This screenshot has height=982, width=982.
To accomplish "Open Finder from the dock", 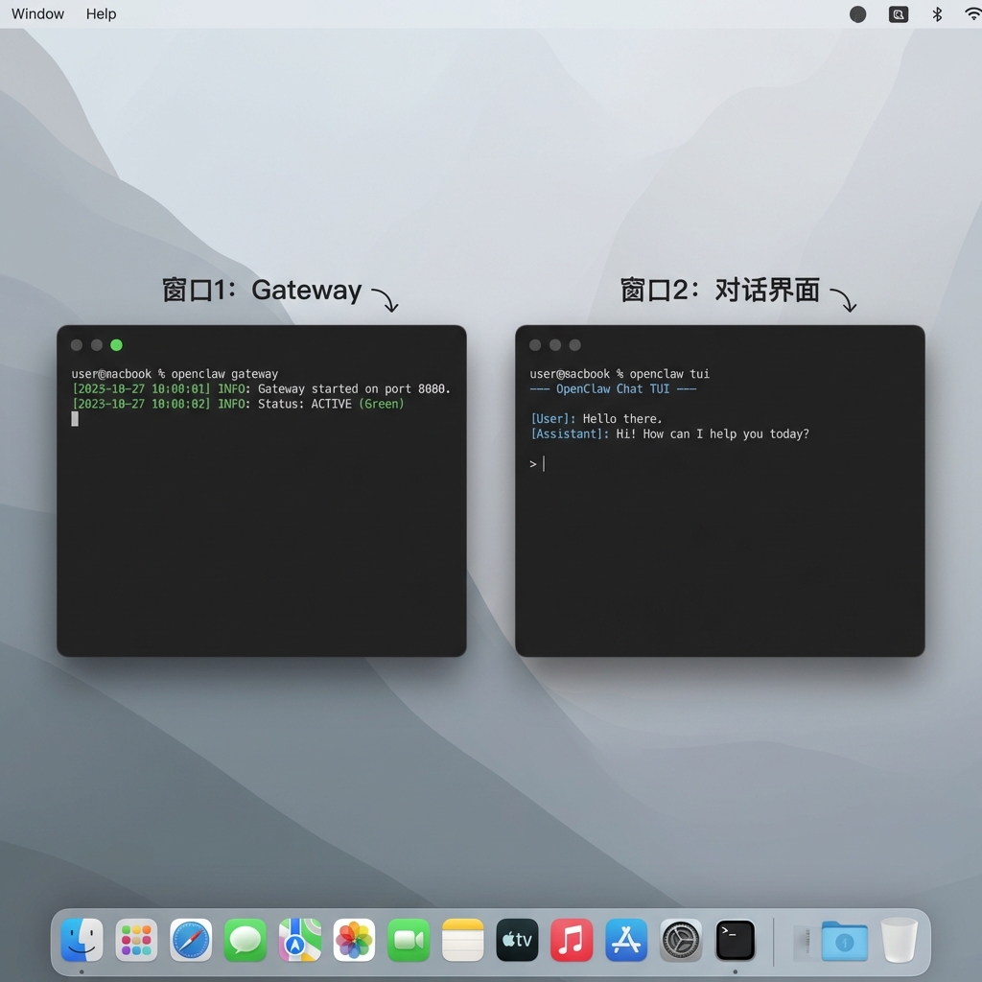I will pos(82,941).
